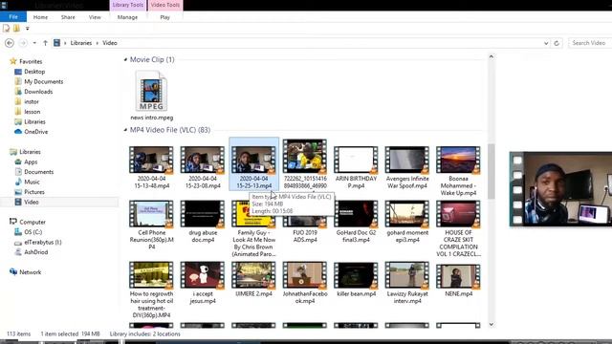Open the View ribbon tab
This screenshot has width=612, height=344.
(x=95, y=17)
